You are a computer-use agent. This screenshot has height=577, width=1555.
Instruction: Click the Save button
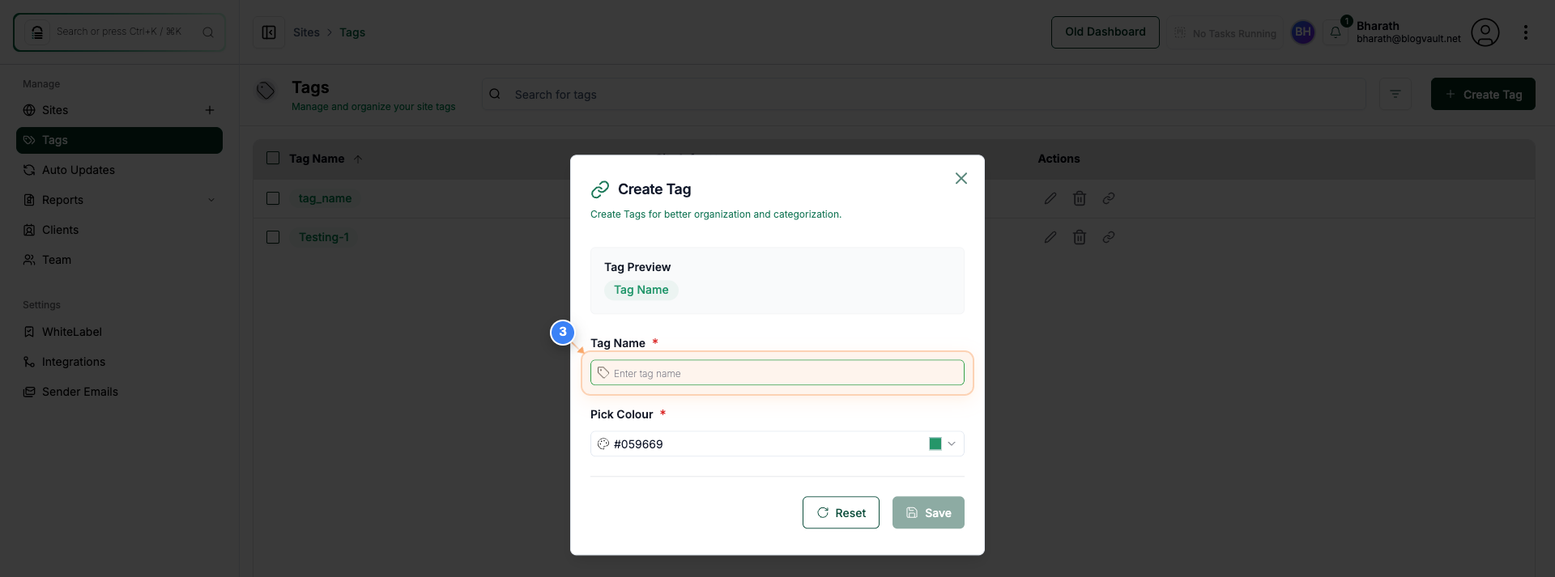[x=928, y=512]
